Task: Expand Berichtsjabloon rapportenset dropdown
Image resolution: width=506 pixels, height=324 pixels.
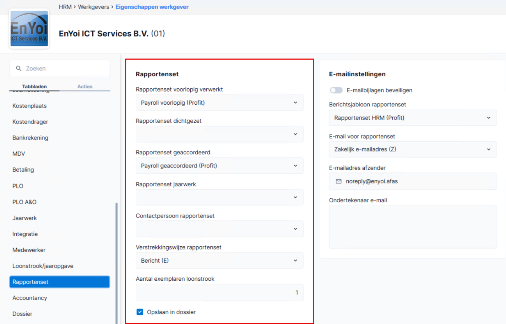Action: pyautogui.click(x=413, y=118)
